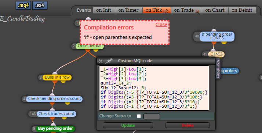Image resolution: width=262 pixels, height=133 pixels.
Task: Pin the Custom MQL code dialog
Action: (x=109, y=61)
